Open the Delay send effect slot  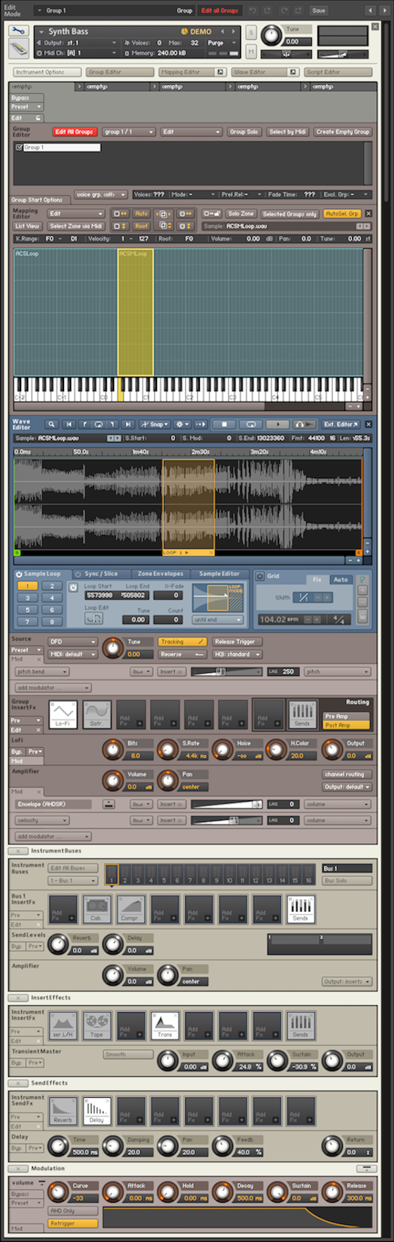click(97, 1111)
